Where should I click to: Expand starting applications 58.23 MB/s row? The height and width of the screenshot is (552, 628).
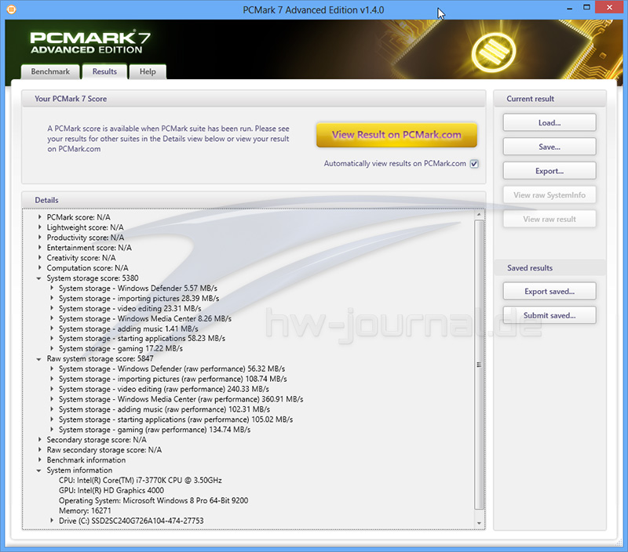(52, 339)
